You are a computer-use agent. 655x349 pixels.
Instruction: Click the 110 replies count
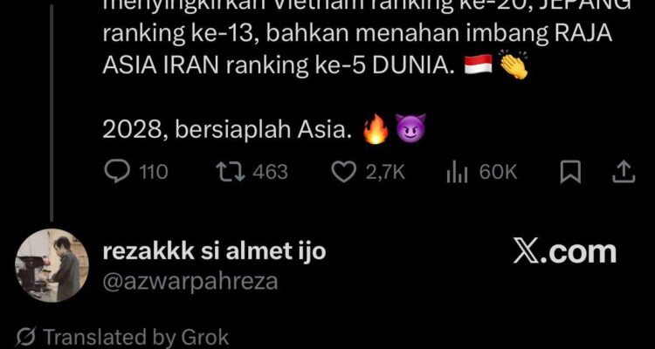[154, 173]
